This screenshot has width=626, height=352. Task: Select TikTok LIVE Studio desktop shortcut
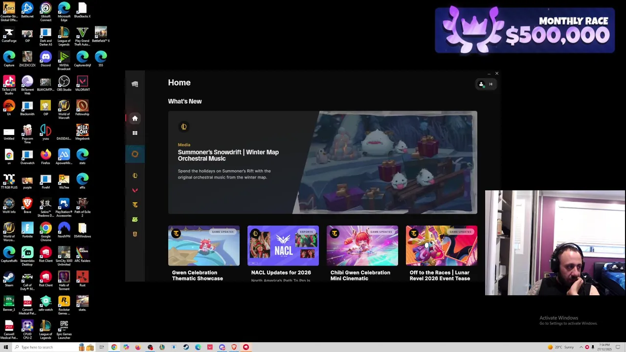click(x=9, y=85)
